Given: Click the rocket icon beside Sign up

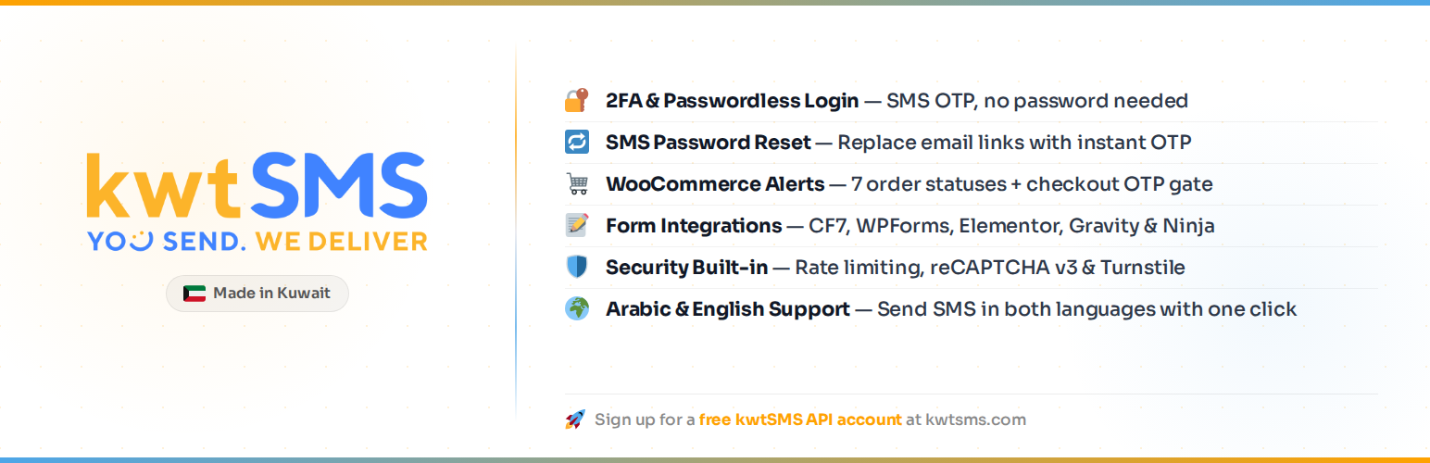Looking at the screenshot, I should point(575,419).
